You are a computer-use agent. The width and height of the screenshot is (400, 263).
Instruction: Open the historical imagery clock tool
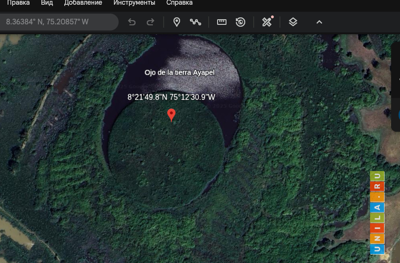point(241,22)
